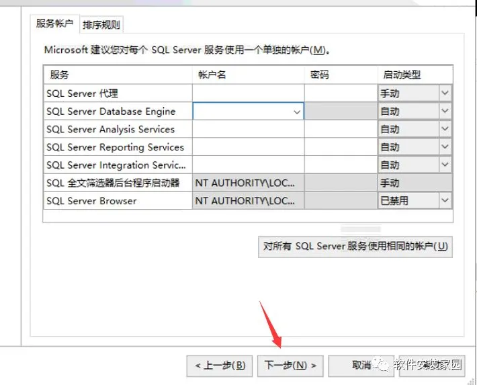Go back with 上一步(B) button
The width and height of the screenshot is (477, 385).
(220, 366)
